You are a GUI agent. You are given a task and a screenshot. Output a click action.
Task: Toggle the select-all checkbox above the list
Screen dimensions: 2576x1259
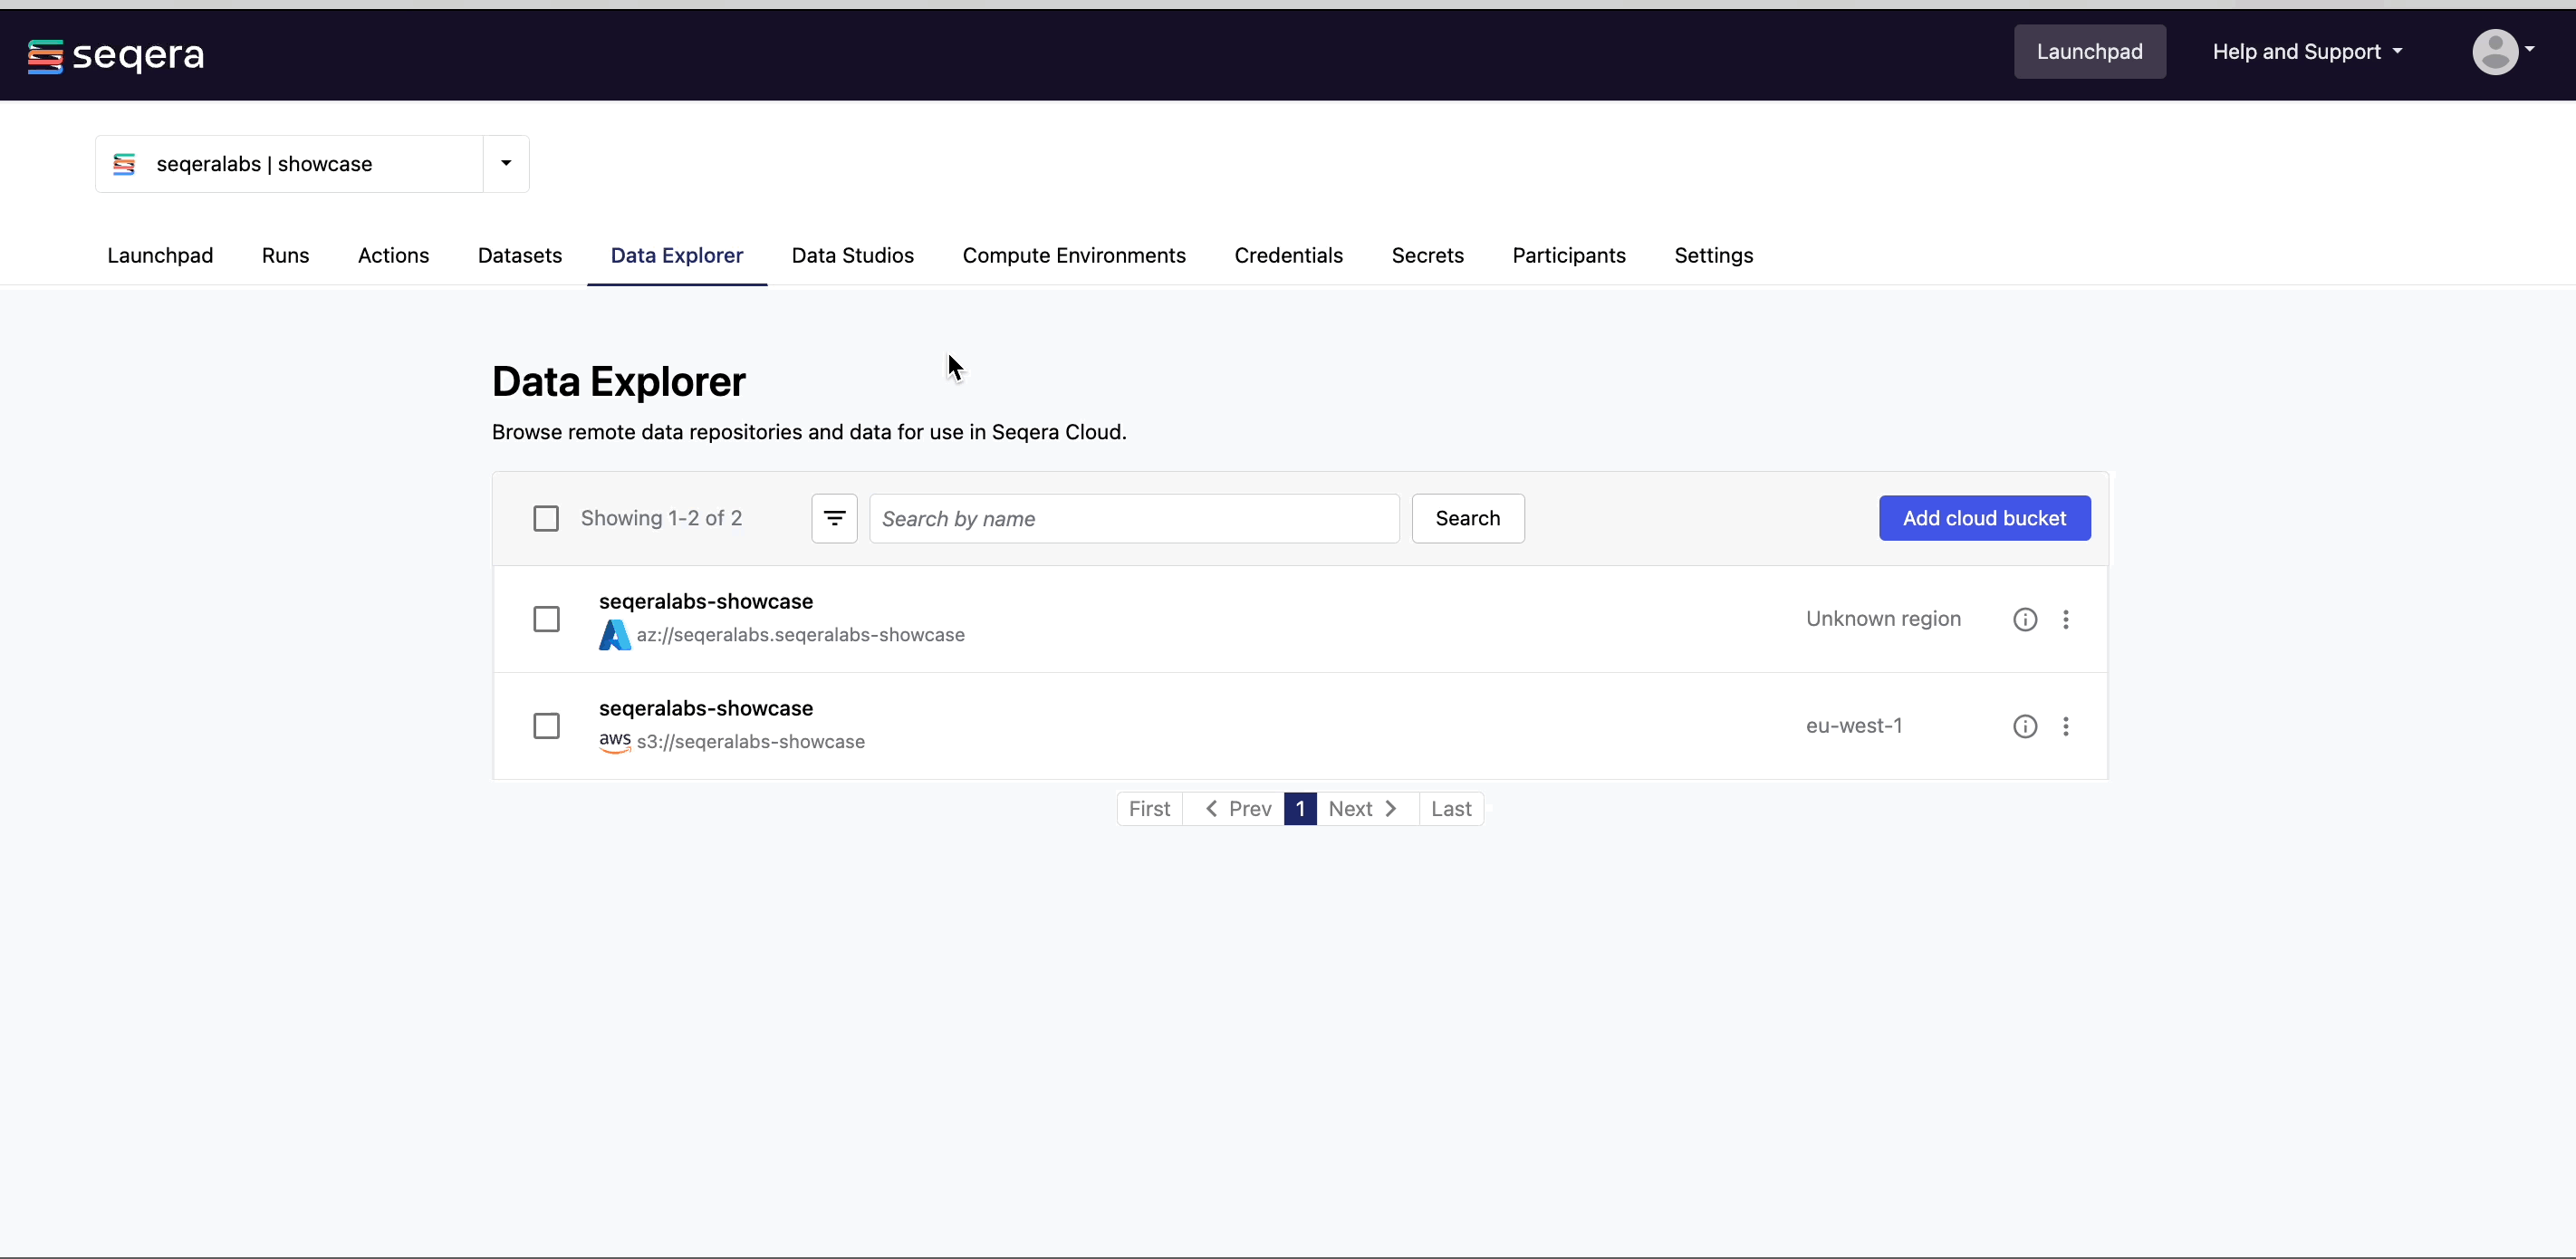click(x=546, y=518)
